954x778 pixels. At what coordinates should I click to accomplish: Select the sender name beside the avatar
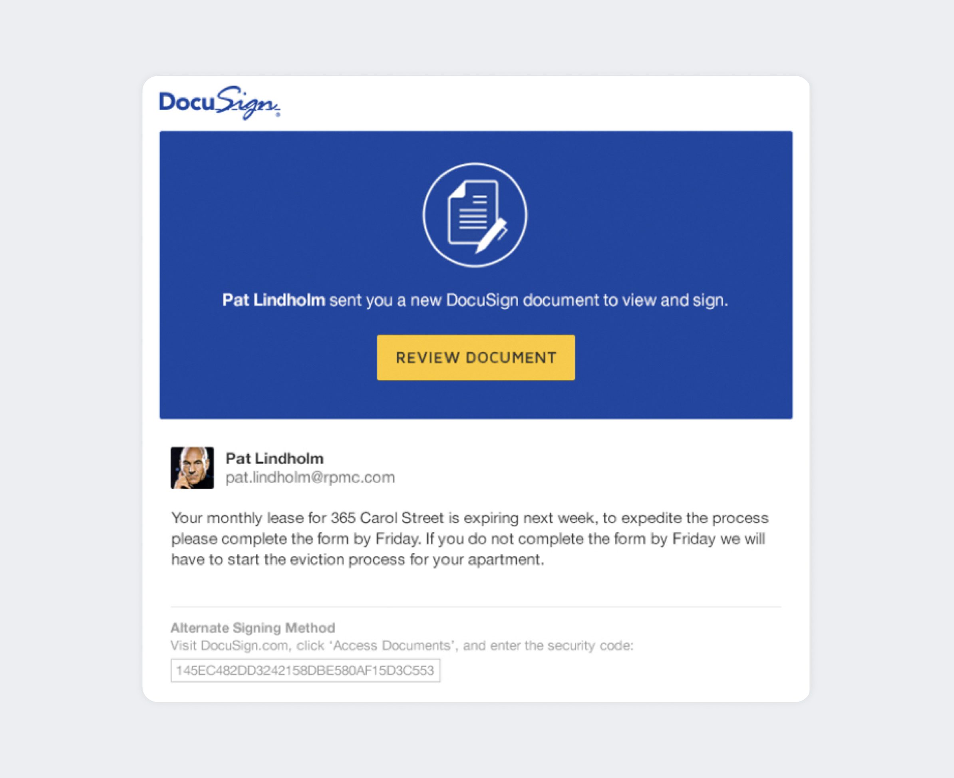coord(275,458)
